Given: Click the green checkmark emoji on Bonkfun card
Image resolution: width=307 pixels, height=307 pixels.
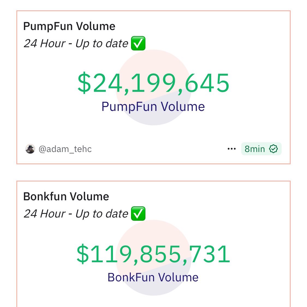Looking at the screenshot, I should 138,213.
